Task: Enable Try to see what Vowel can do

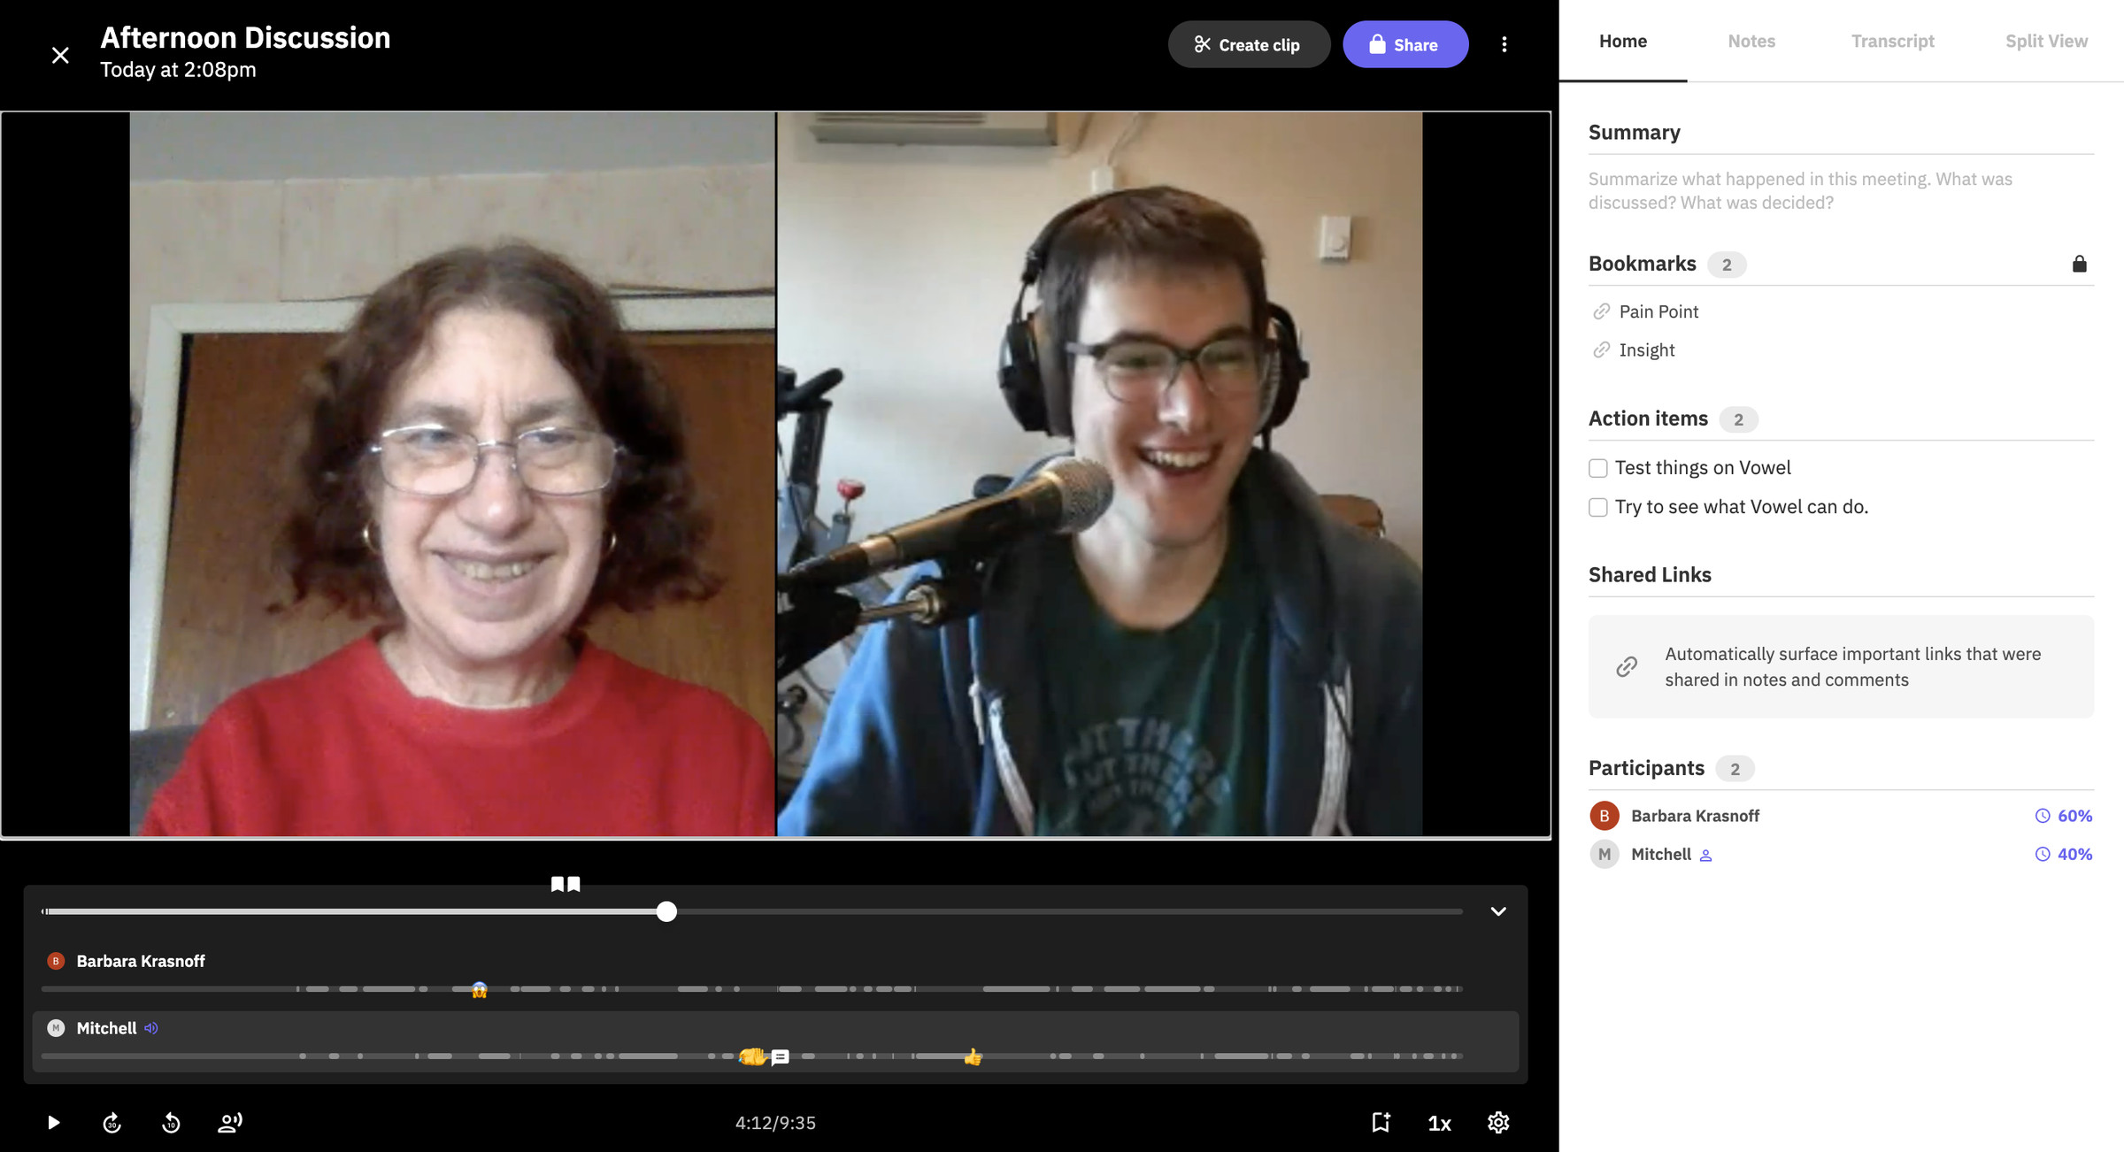Action: coord(1597,506)
